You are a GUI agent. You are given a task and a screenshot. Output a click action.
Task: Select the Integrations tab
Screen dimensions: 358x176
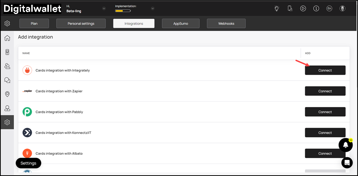134,23
